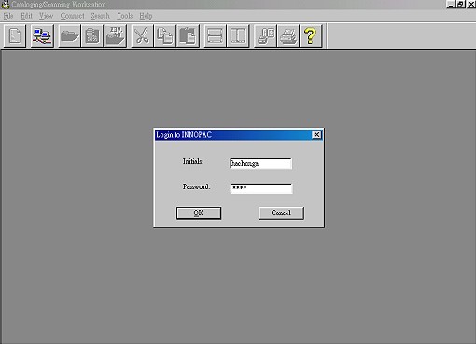Click the Copy documents icon
476x344 pixels.
pyautogui.click(x=165, y=35)
